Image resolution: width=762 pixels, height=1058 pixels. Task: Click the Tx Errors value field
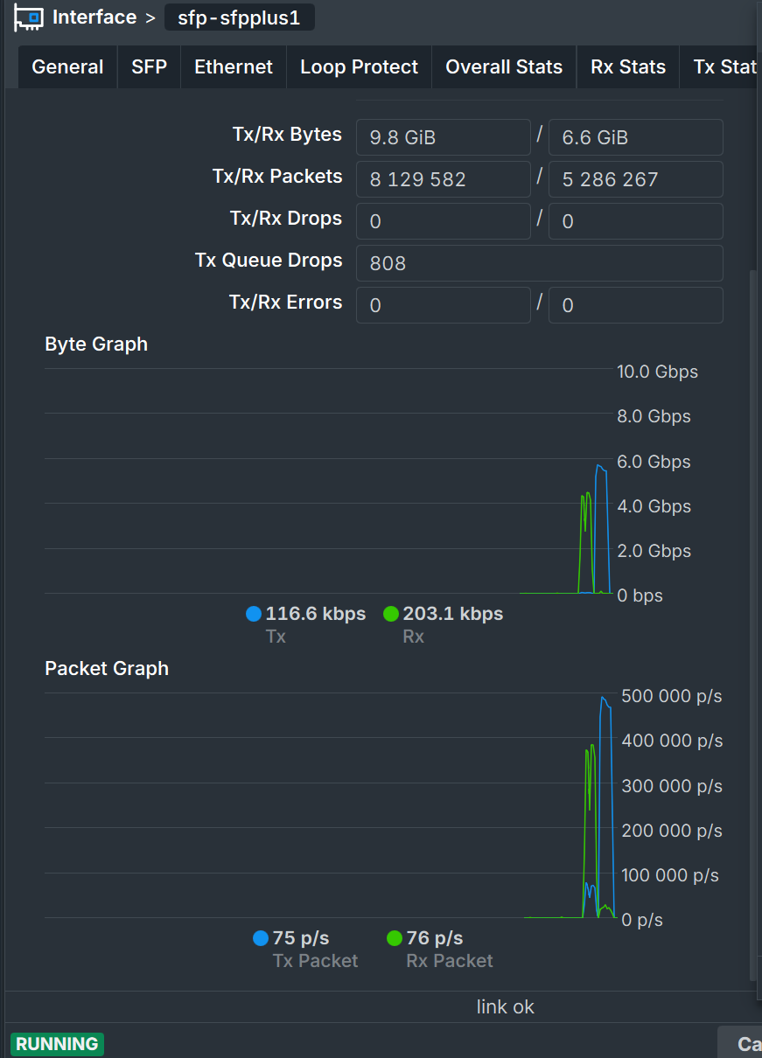(444, 305)
